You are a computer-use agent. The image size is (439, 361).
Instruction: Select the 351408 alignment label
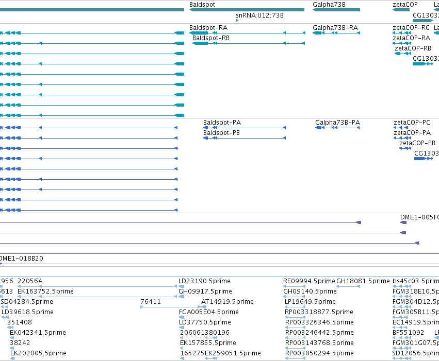pos(20,322)
